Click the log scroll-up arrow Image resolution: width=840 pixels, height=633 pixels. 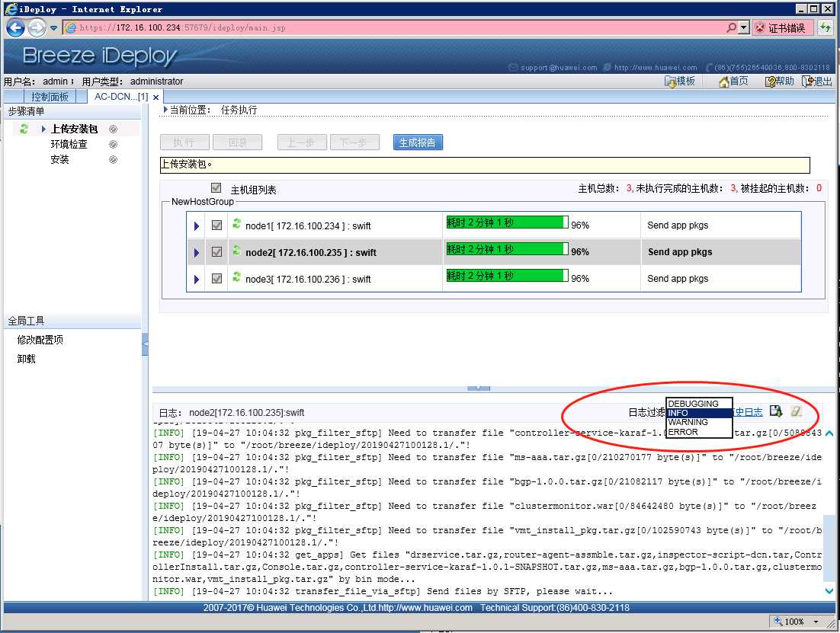(x=829, y=433)
